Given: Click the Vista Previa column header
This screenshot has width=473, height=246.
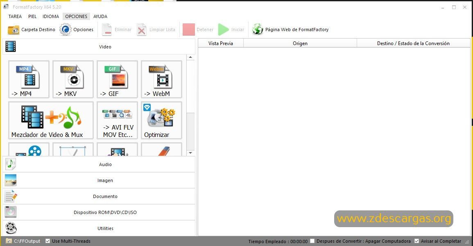Looking at the screenshot, I should coord(221,43).
